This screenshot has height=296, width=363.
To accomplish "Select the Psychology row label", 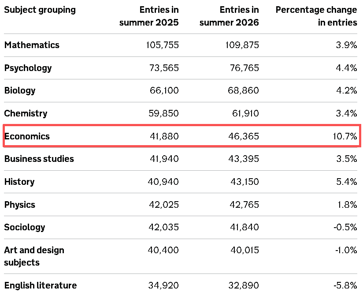I will (x=28, y=68).
